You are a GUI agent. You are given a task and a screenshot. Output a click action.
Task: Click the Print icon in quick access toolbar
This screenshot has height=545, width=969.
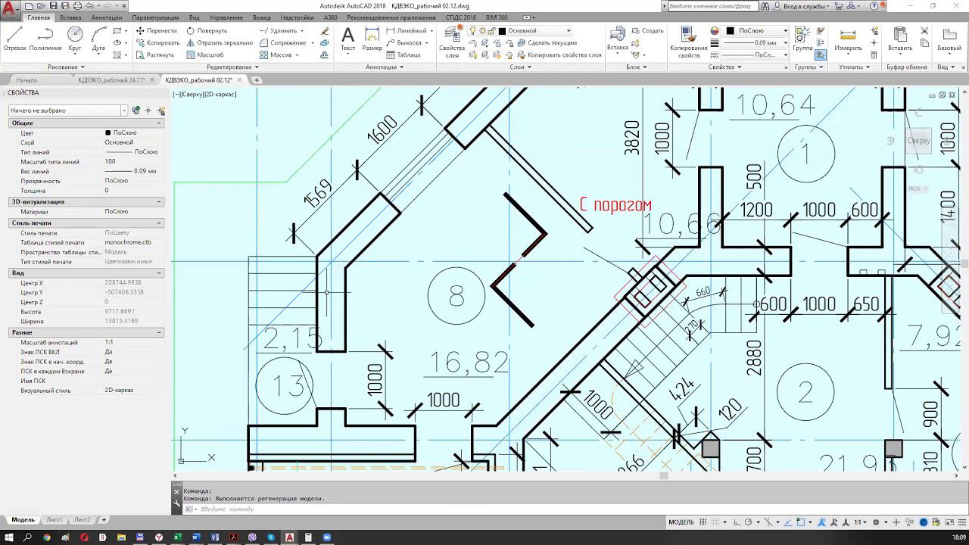tap(77, 6)
